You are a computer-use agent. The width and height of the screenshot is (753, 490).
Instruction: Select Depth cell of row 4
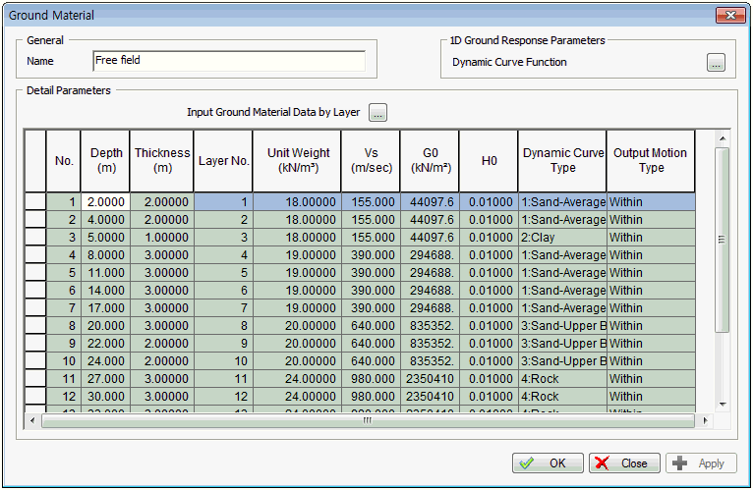[x=105, y=254]
